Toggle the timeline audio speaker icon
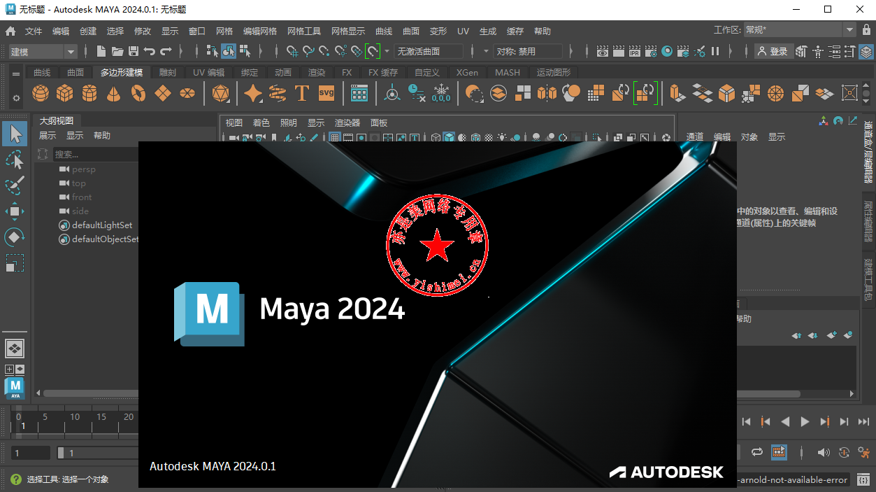 [x=824, y=453]
